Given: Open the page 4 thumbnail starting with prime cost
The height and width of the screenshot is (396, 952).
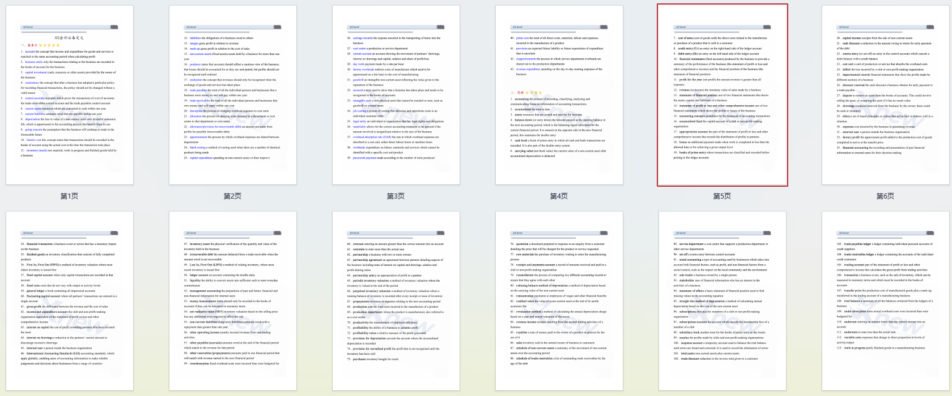Looking at the screenshot, I should point(559,95).
